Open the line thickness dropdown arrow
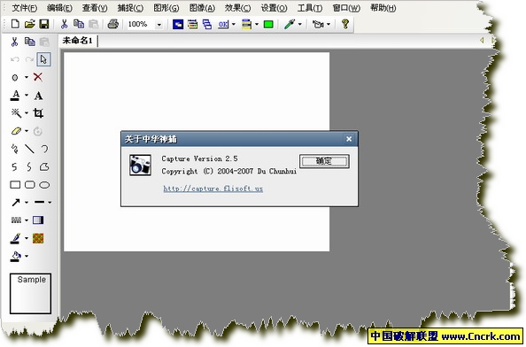This screenshot has height=347, width=526. [50, 203]
